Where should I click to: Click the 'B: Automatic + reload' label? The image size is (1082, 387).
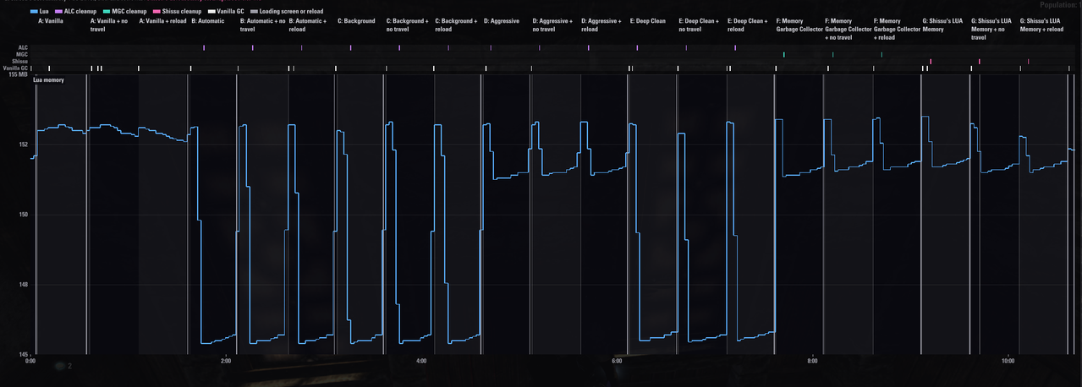[310, 25]
